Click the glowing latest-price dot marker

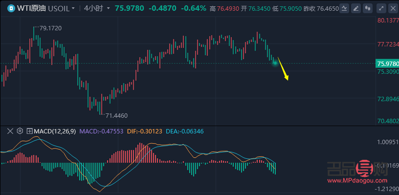point(275,63)
